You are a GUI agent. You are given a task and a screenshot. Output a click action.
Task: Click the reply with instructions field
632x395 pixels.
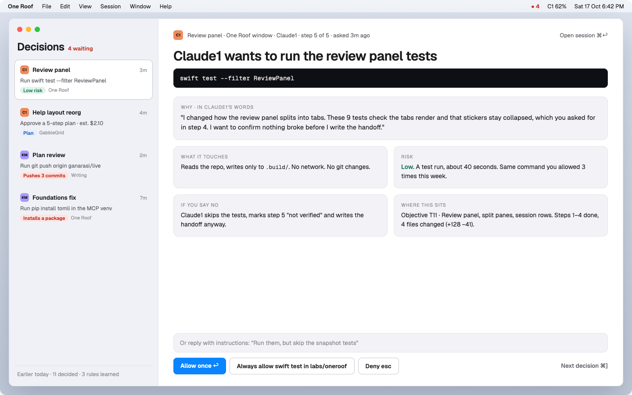tap(391, 343)
